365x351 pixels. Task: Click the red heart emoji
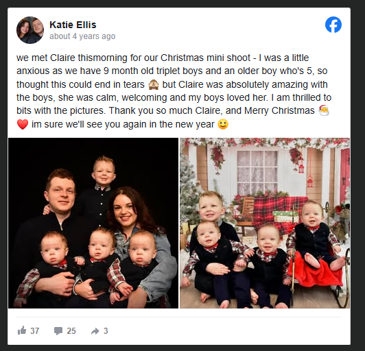click(x=23, y=124)
